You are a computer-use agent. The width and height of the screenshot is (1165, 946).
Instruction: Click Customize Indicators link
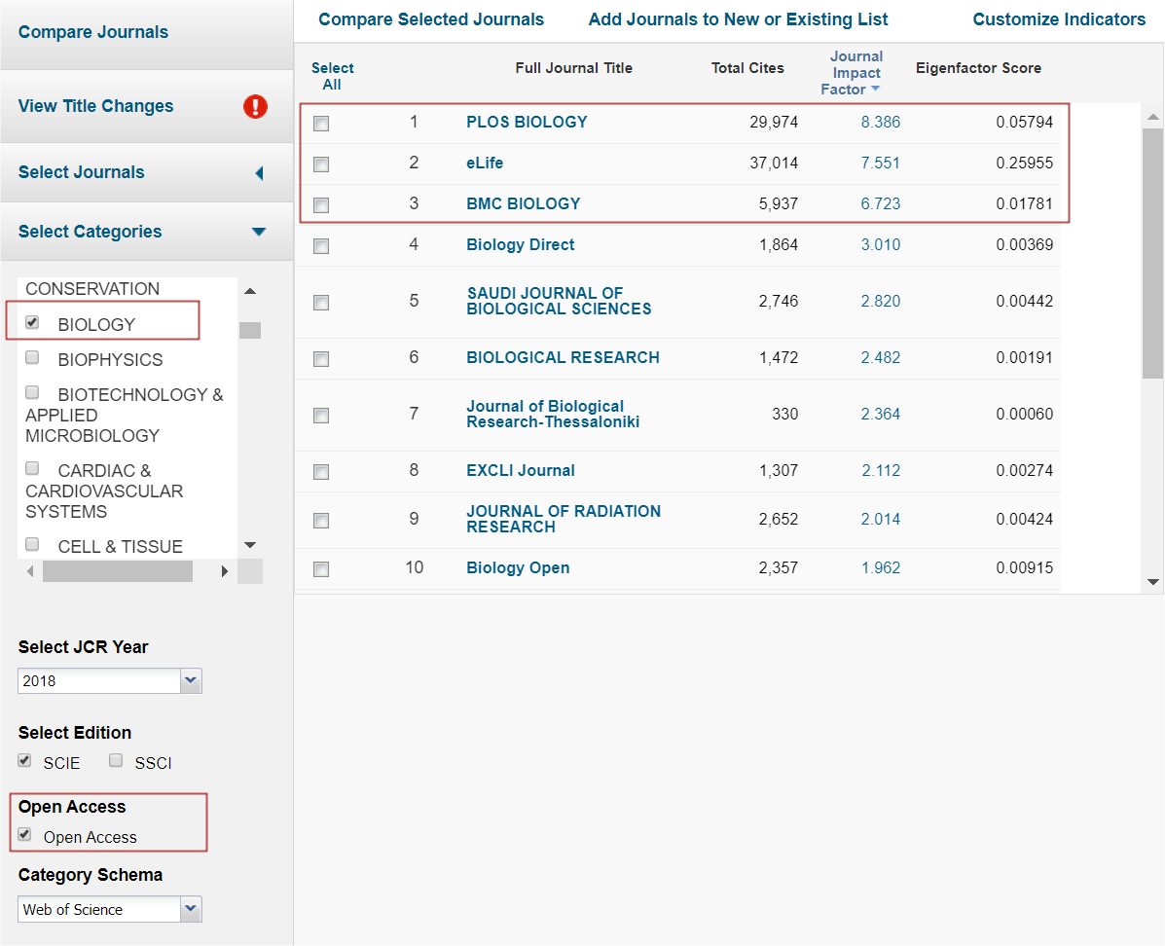(x=1059, y=19)
